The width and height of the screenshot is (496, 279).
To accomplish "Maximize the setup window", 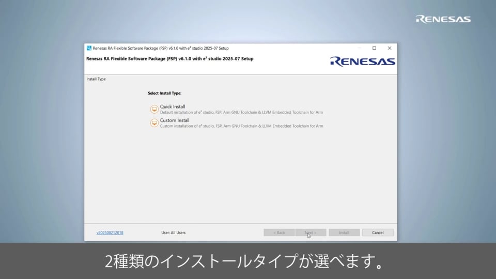I will point(374,48).
